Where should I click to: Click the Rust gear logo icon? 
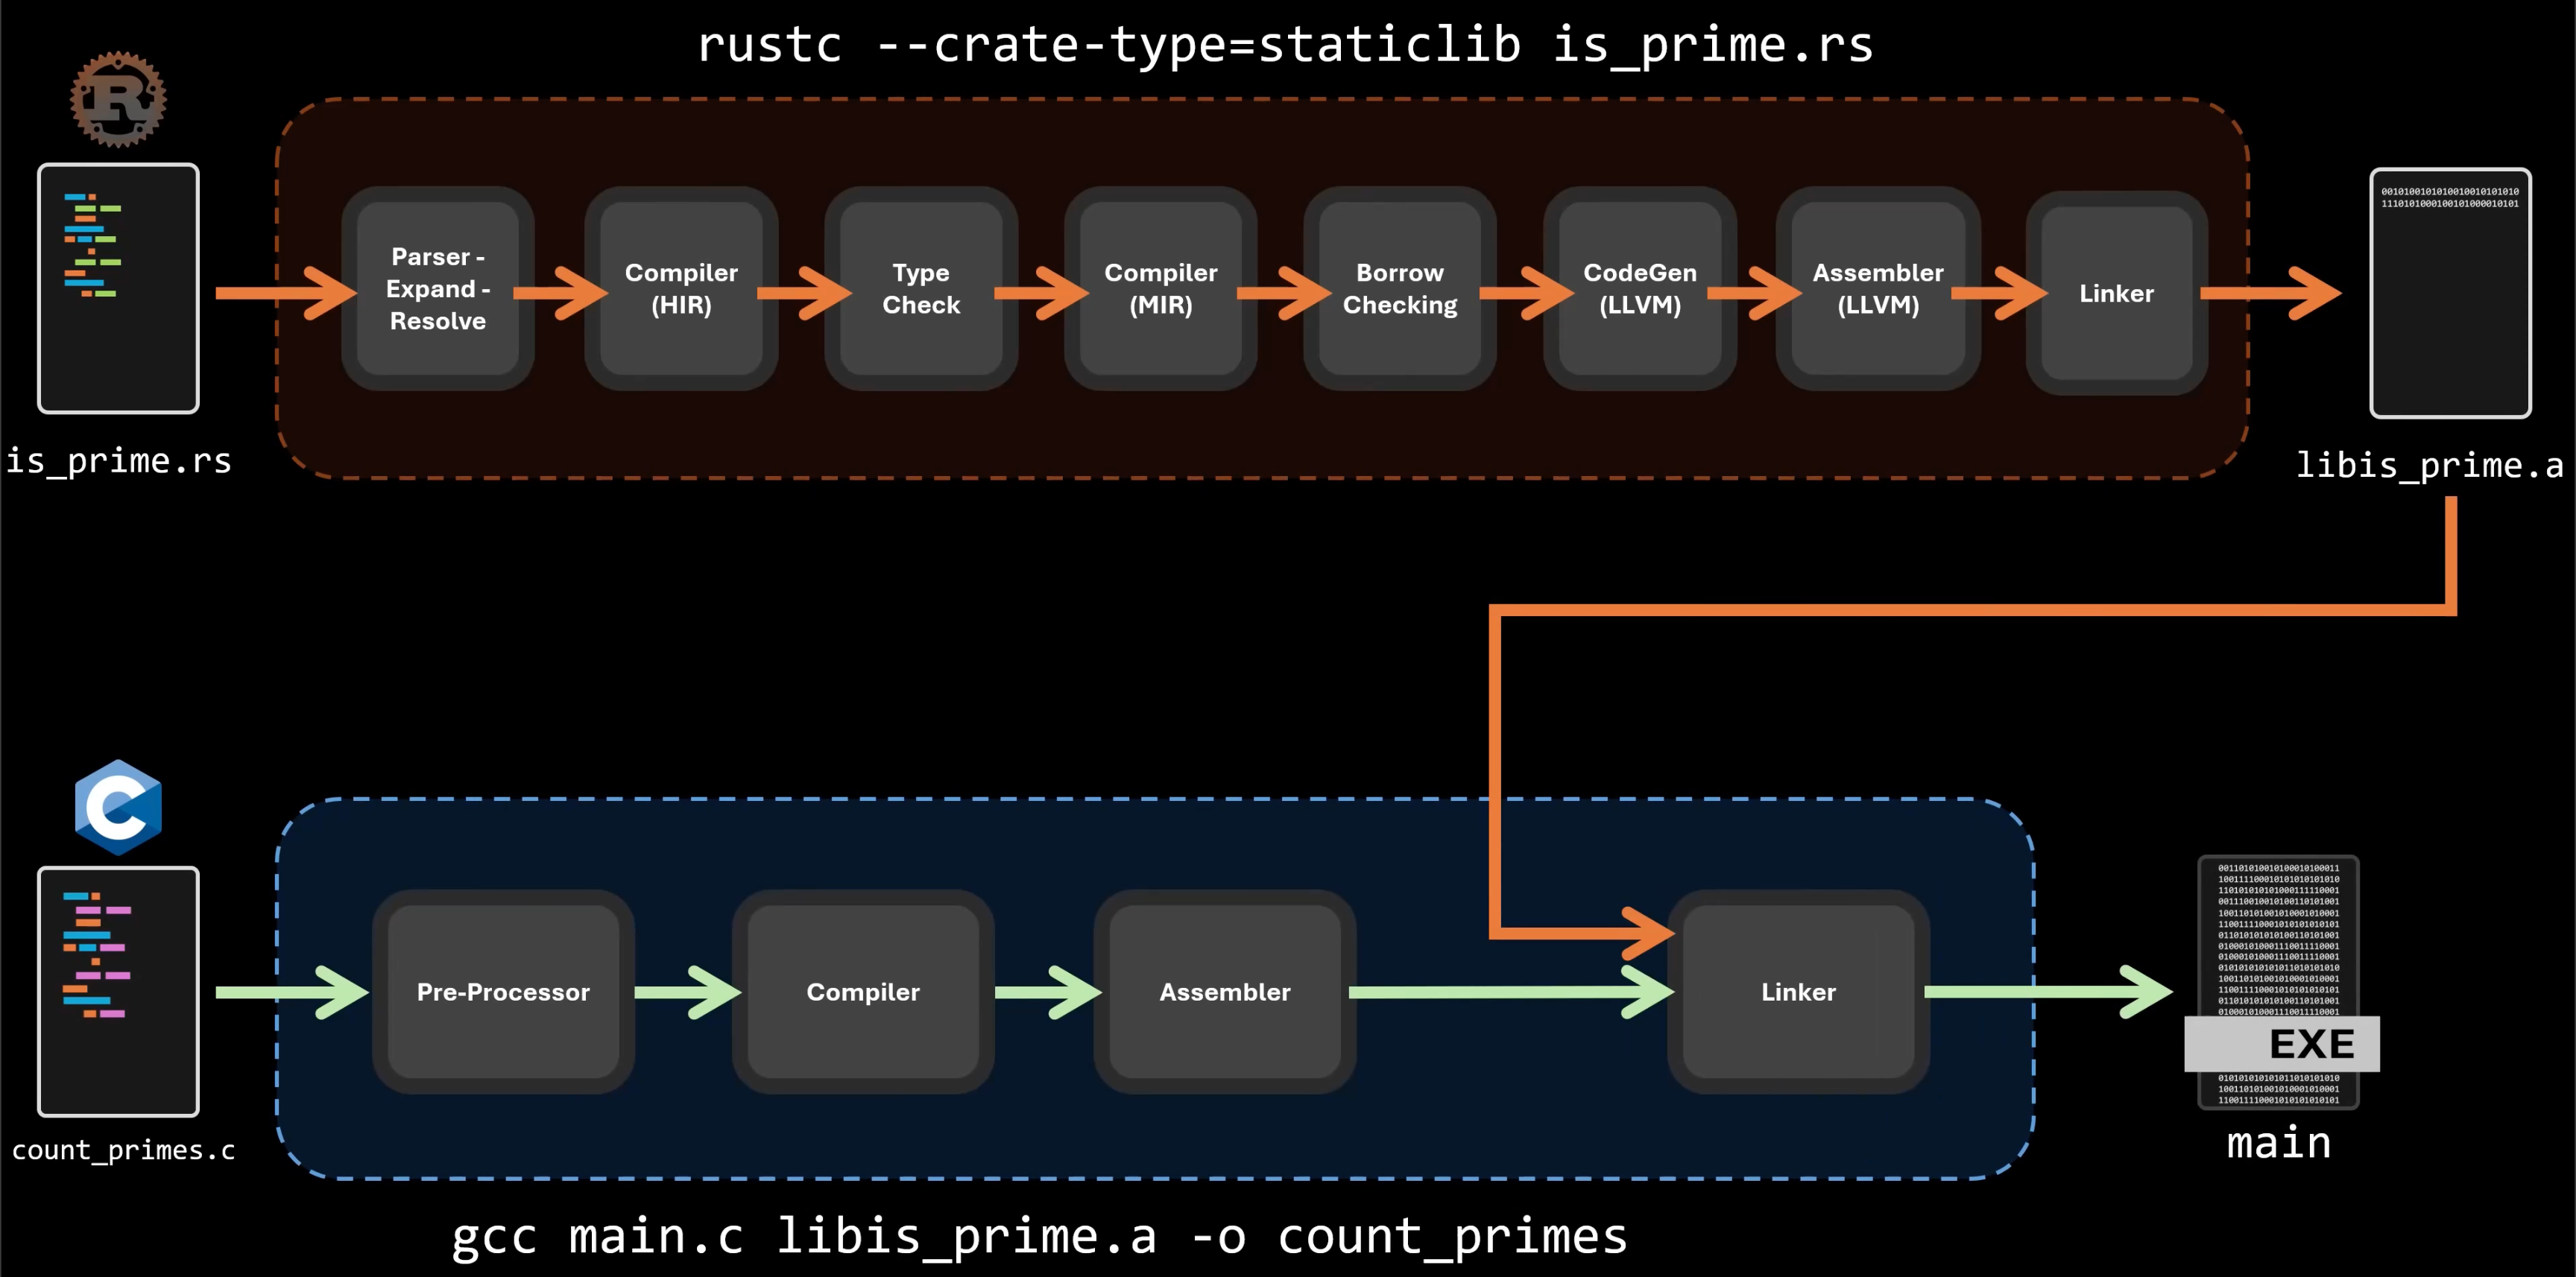click(x=118, y=99)
